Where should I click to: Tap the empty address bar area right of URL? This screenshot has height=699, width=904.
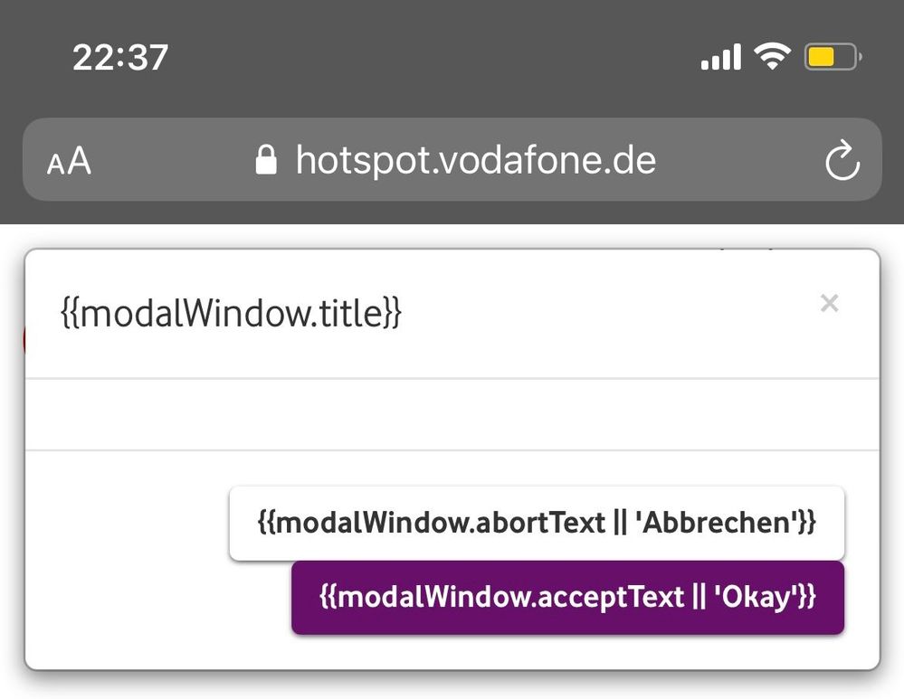pyautogui.click(x=738, y=160)
